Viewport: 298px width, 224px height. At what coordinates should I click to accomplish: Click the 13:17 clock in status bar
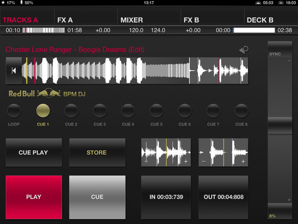149,2
